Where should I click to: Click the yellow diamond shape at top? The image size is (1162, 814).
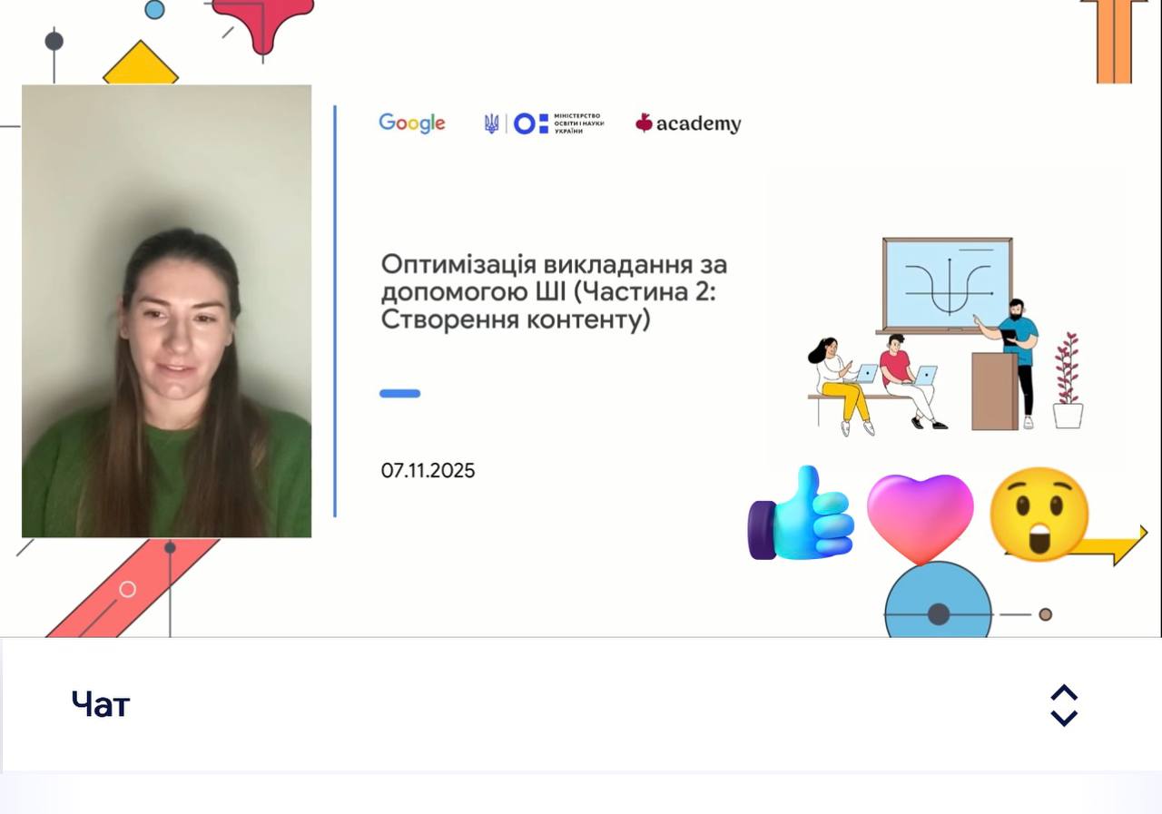[141, 65]
